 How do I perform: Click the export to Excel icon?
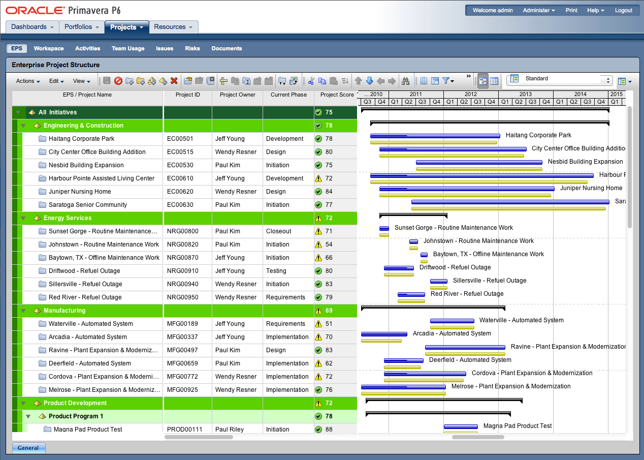tap(293, 81)
